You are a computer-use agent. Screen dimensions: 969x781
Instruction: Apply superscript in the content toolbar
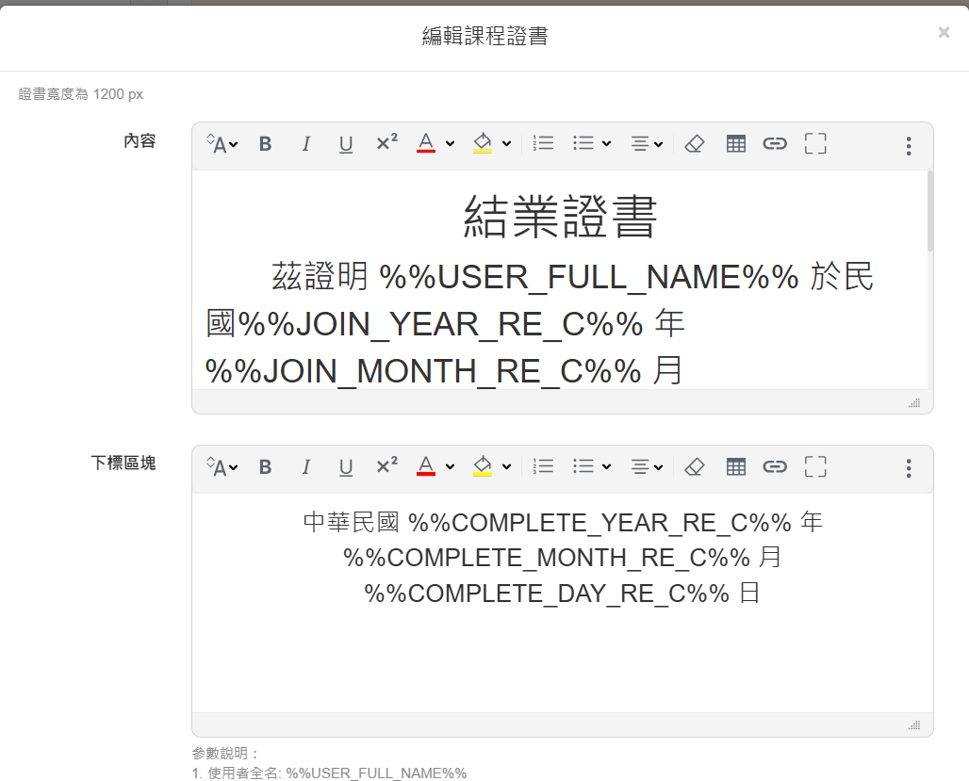(x=386, y=143)
